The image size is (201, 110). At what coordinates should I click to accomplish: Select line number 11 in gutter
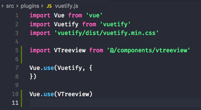click(x=15, y=103)
